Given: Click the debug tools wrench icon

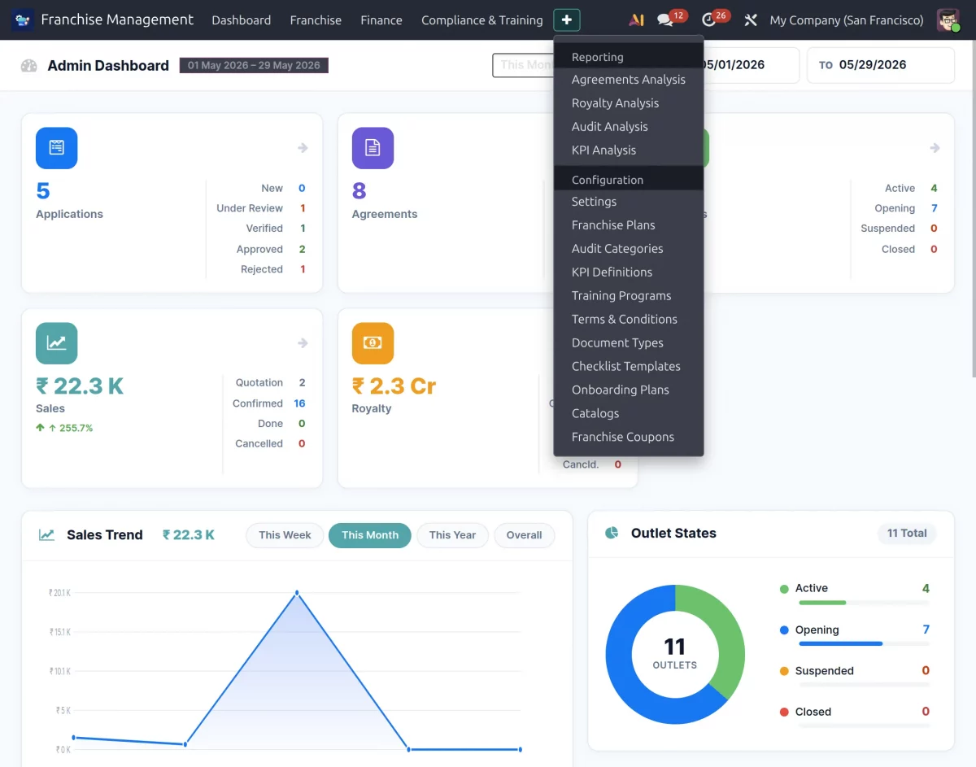Looking at the screenshot, I should pos(751,20).
